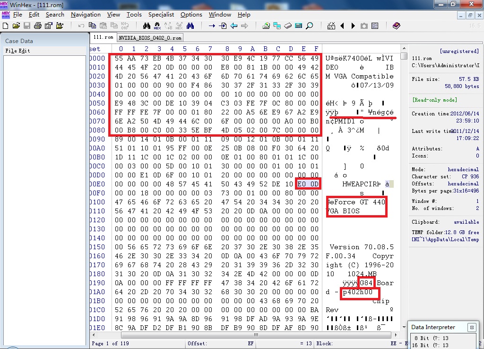
Task: Click the grey Forward arrow icon
Action: [244, 26]
